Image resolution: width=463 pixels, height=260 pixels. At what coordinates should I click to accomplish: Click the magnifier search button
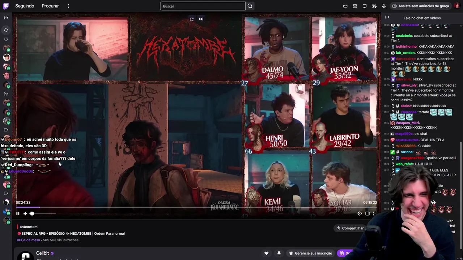tap(250, 6)
